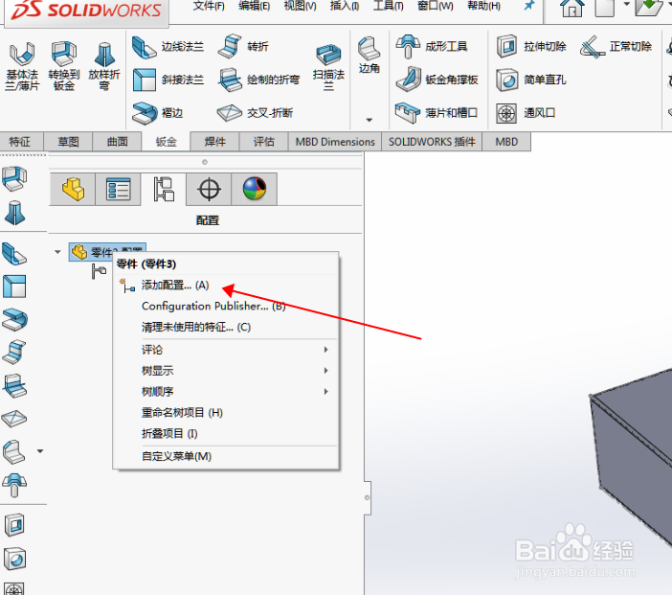672x595 pixels.
Task: Select Simple Hole (简单直孔) tool
Action: click(531, 80)
